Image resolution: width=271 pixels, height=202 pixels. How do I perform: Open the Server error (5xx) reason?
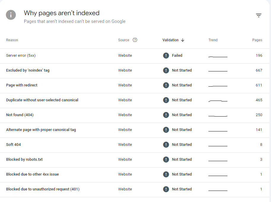pos(21,55)
